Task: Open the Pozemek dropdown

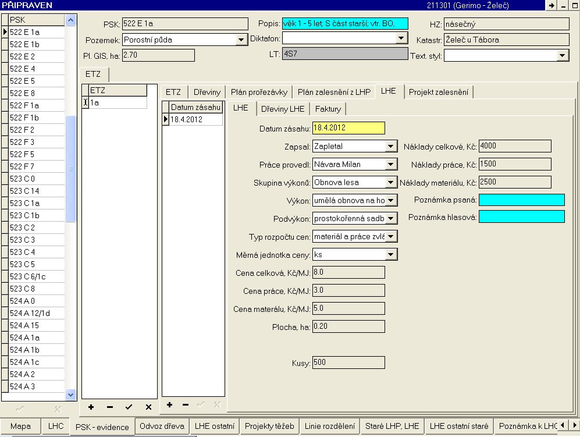Action: point(241,40)
